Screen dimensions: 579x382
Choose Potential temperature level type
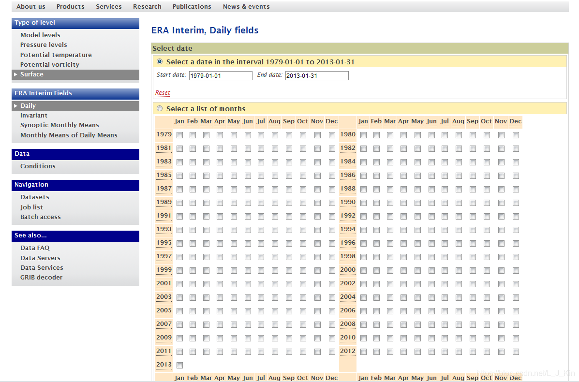pos(56,55)
